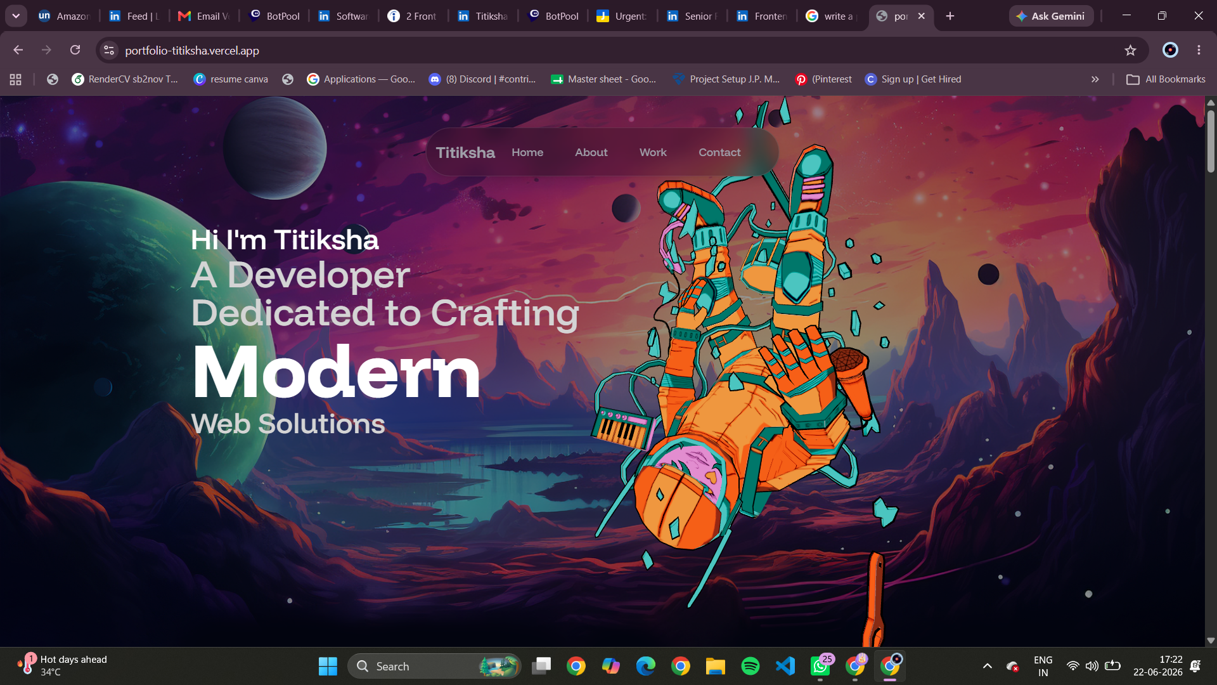Open the volume slider speaker icon
Image resolution: width=1217 pixels, height=685 pixels.
[1091, 666]
